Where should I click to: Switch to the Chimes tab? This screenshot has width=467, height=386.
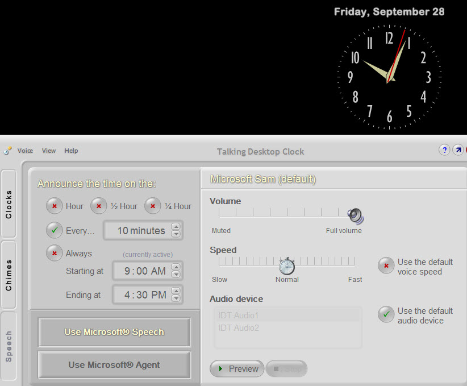pyautogui.click(x=9, y=275)
